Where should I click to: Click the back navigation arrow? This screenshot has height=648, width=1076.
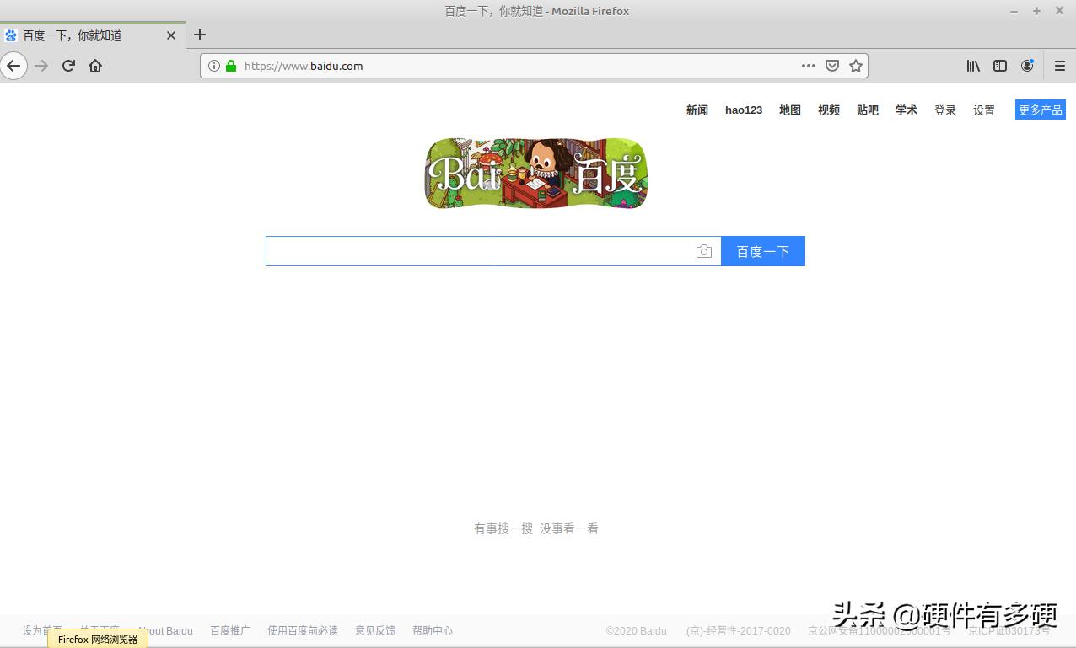[x=13, y=65]
